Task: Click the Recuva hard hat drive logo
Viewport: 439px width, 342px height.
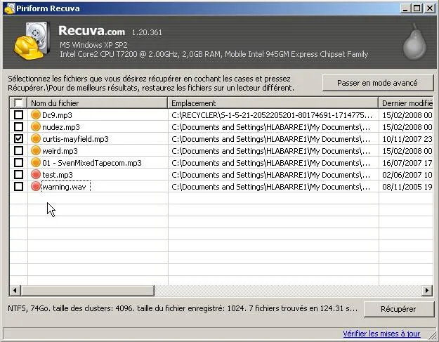Action: (x=32, y=41)
